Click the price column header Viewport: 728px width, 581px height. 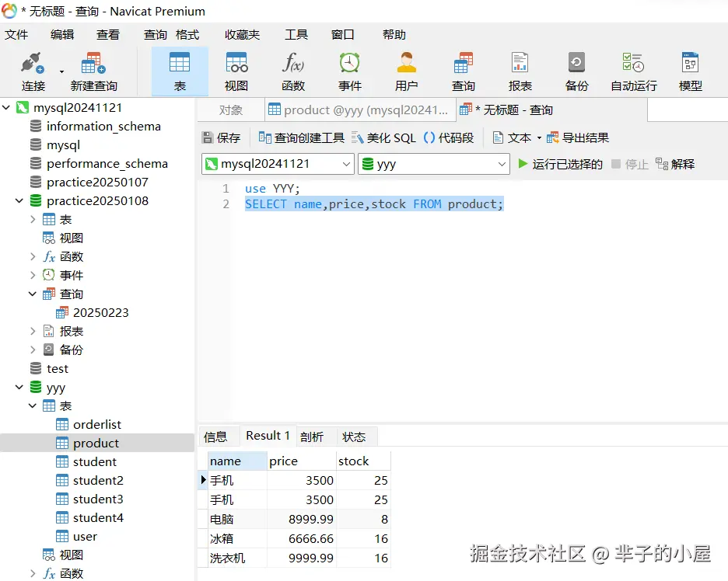pos(302,461)
